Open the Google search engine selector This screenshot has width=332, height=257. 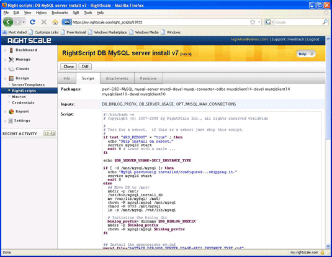(269, 22)
